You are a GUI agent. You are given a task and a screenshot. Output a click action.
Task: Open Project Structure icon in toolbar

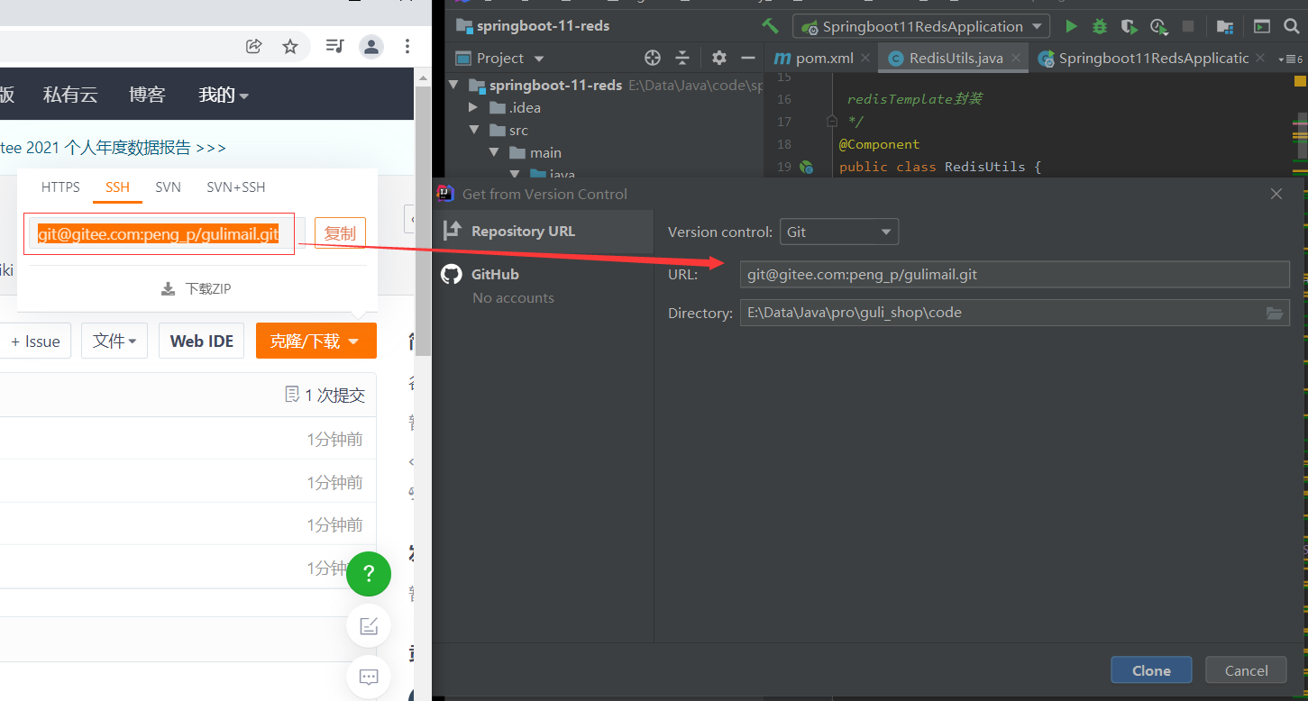[x=1224, y=26]
